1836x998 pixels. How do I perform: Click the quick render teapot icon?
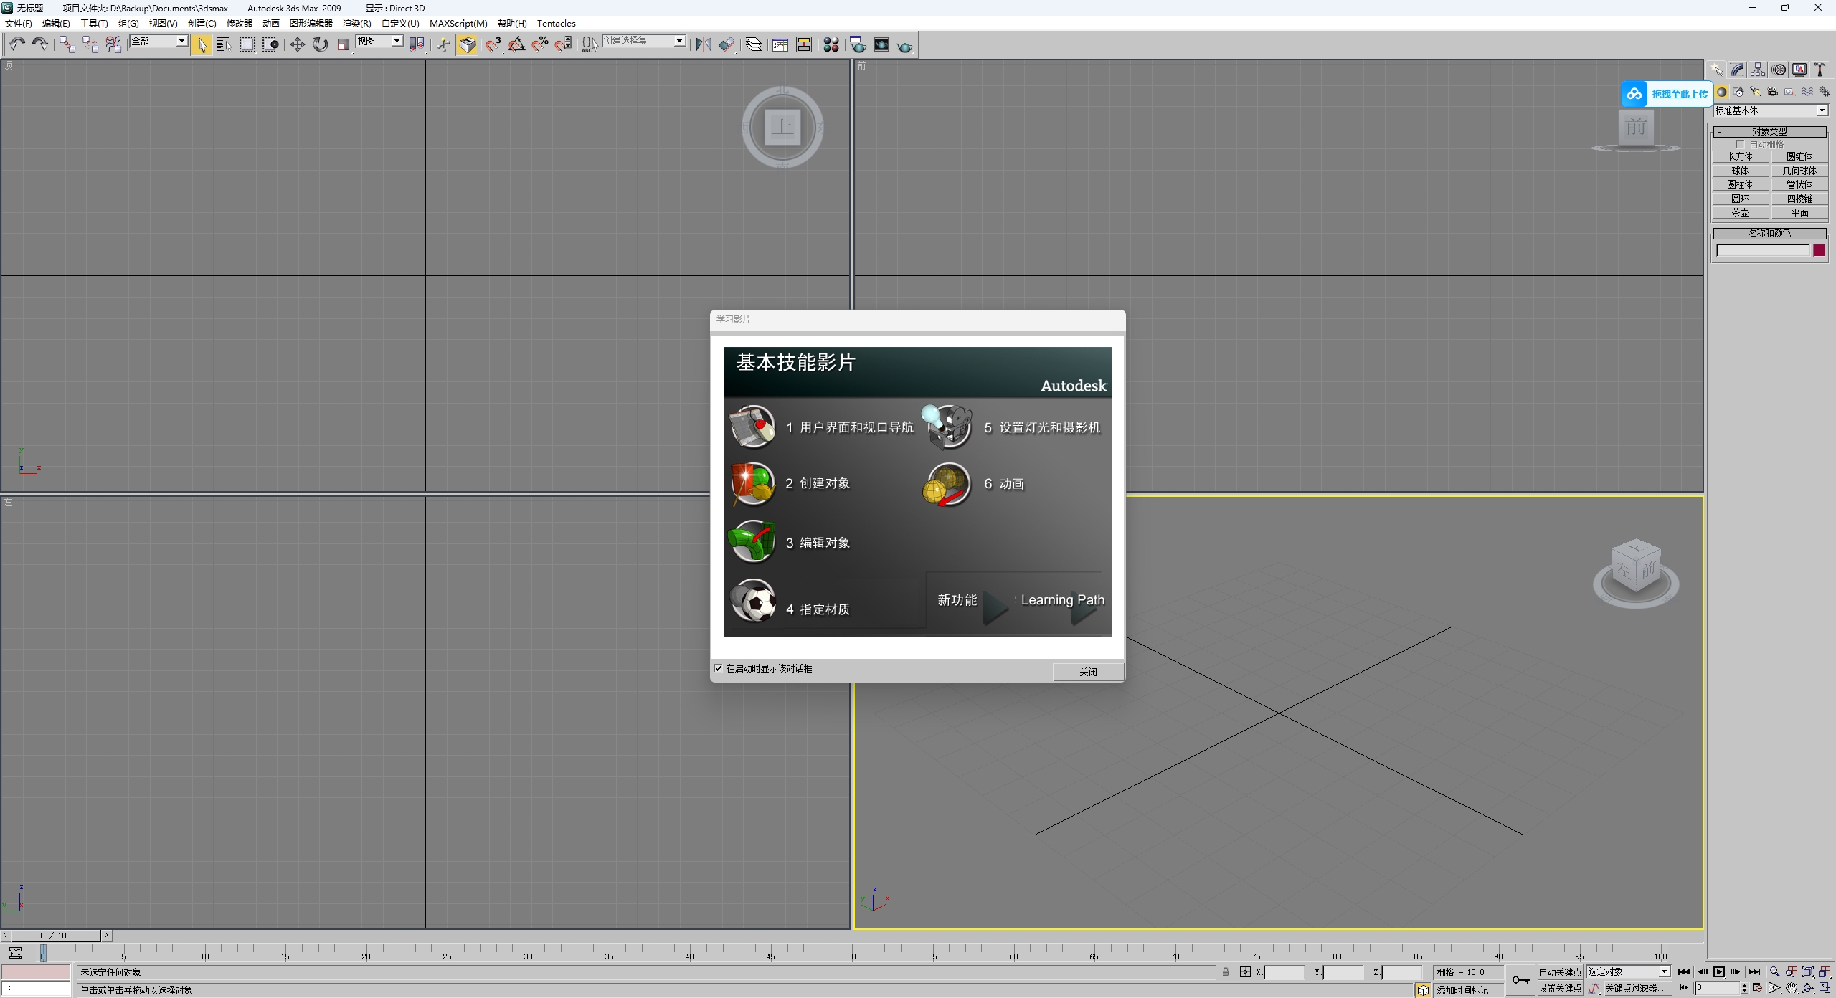[x=905, y=46]
